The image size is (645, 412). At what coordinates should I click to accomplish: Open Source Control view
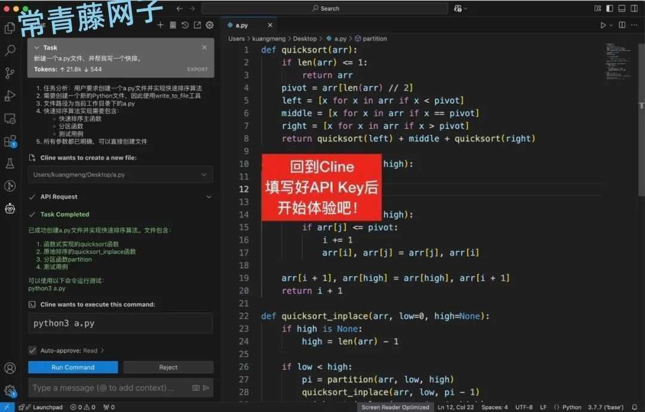tap(10, 73)
